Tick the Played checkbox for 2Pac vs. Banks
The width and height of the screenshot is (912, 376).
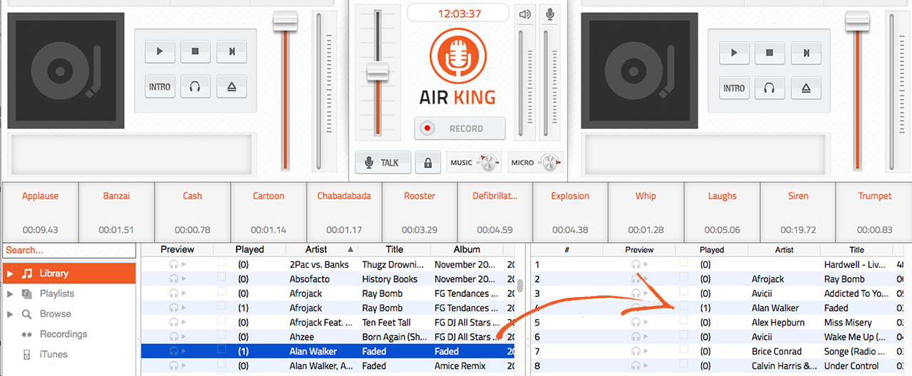coord(222,263)
